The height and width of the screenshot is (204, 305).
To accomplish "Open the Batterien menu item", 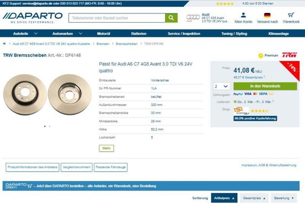I will pos(139,34).
